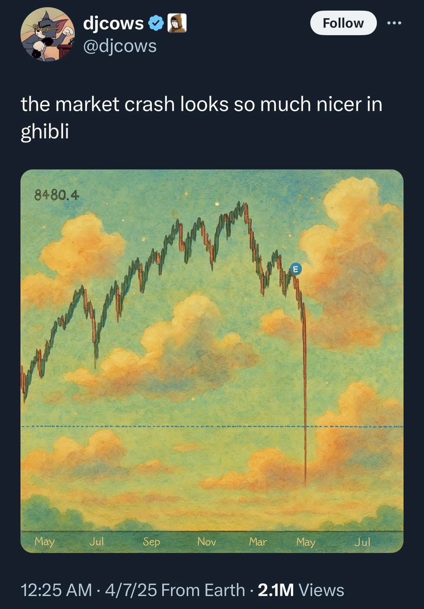This screenshot has width=424, height=609.
Task: Click the small affiliate badge beside checkmark
Action: click(177, 23)
